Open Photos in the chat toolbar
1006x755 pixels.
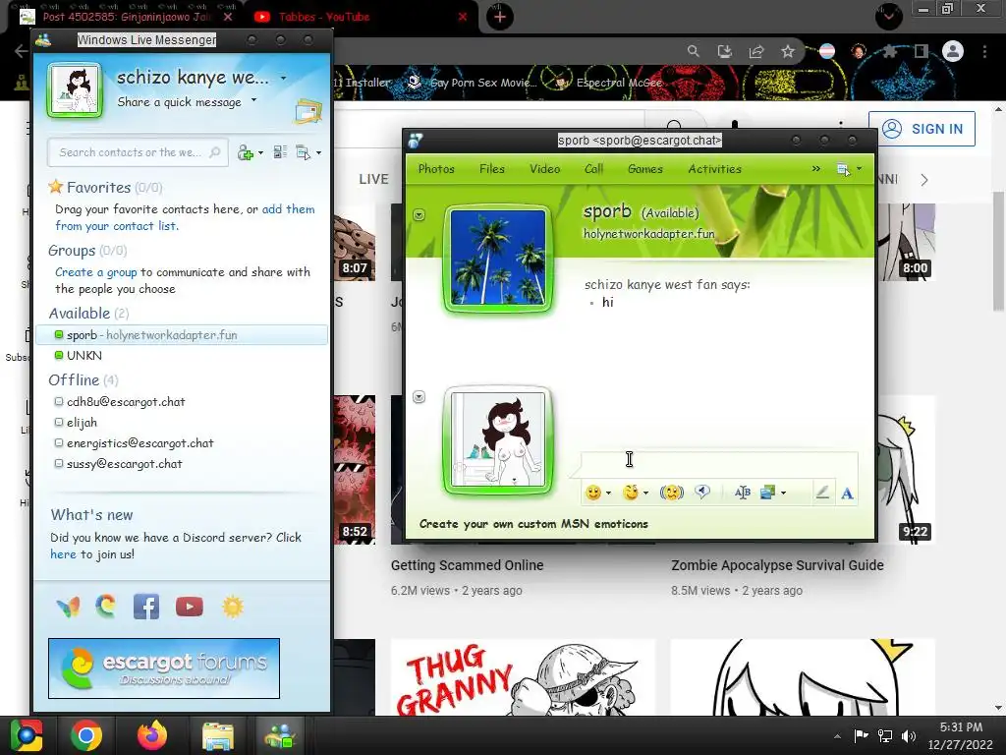tap(436, 169)
